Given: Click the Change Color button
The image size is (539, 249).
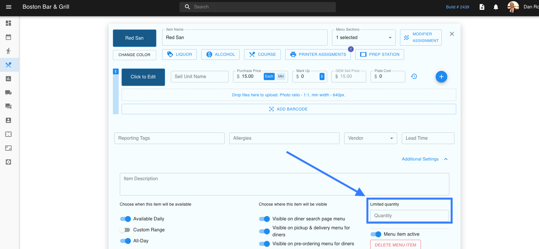Looking at the screenshot, I should pos(134,55).
